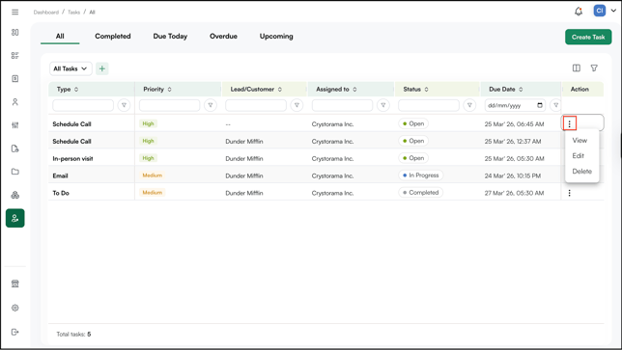The height and width of the screenshot is (350, 622).
Task: Open the table filter funnel icon
Action: 594,68
